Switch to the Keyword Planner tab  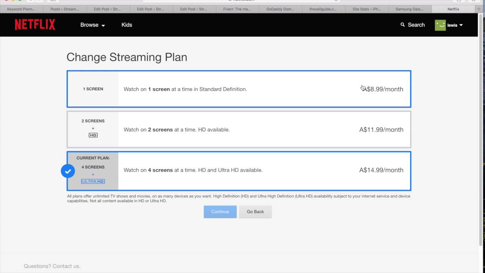[x=21, y=9]
